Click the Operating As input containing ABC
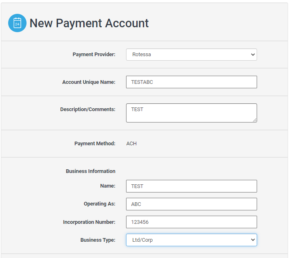This screenshot has height=258, width=295. click(x=191, y=204)
